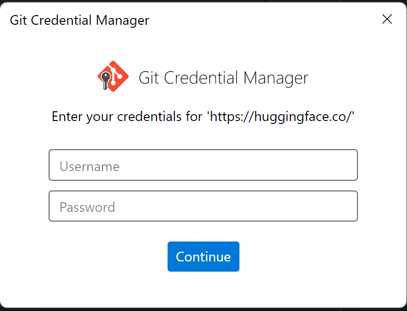The height and width of the screenshot is (311, 407).
Task: Click the Git Credential Manager title bar text
Action: point(79,20)
